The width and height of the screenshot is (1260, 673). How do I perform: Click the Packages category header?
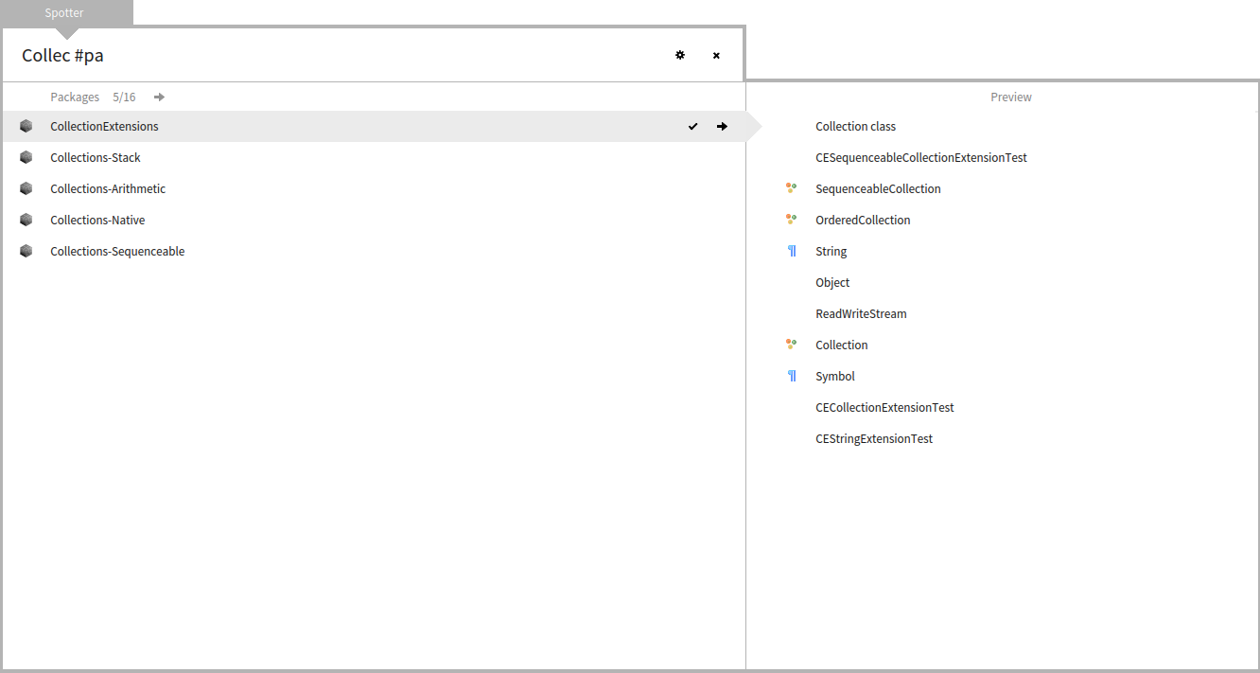[75, 97]
